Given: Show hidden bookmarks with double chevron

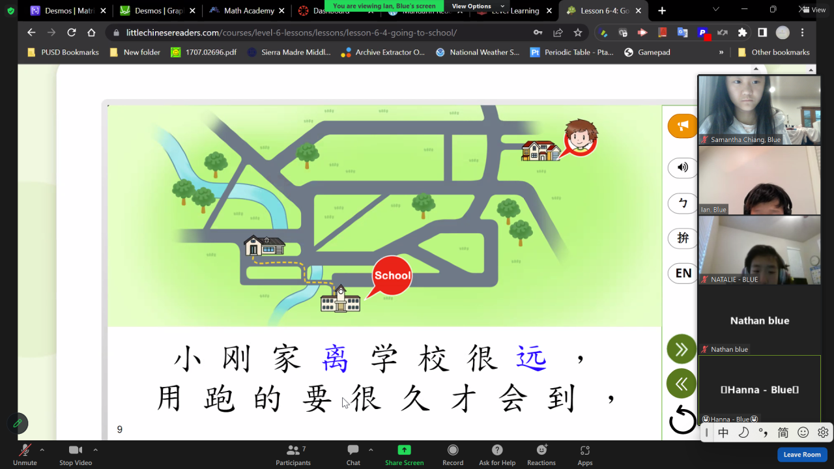Looking at the screenshot, I should [x=721, y=52].
